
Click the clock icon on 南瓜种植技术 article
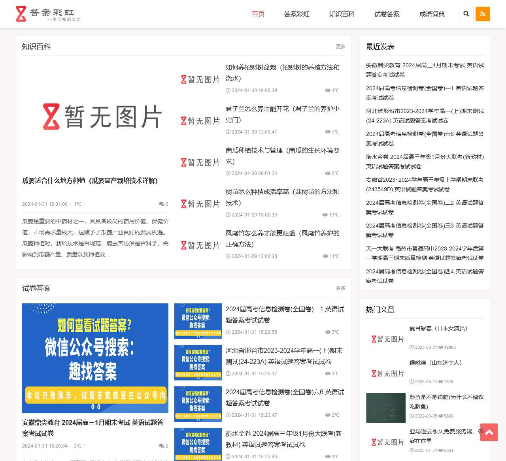click(x=228, y=173)
